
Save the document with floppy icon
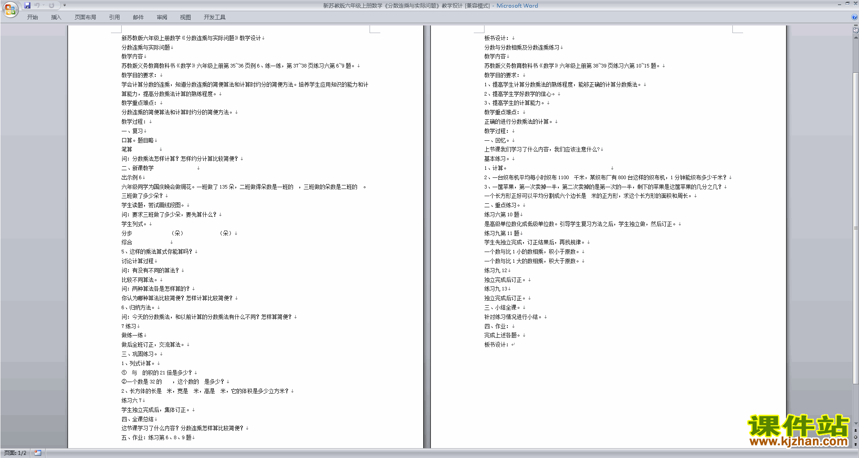27,5
